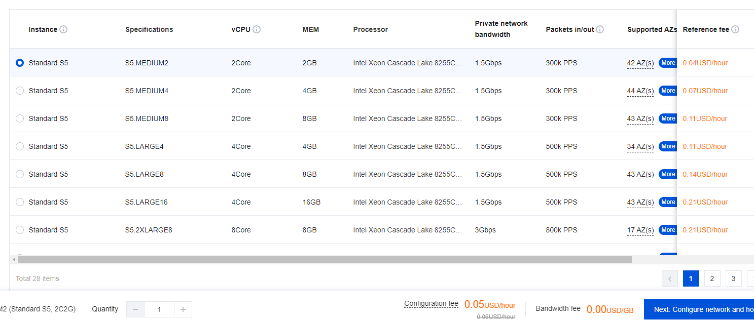Click the previous page arrow icon
Image resolution: width=754 pixels, height=320 pixels.
(670, 278)
